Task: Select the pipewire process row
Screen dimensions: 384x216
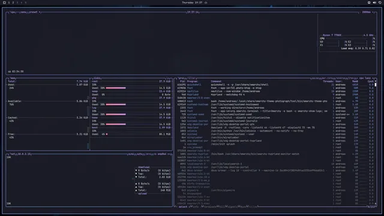Action: click(x=275, y=190)
